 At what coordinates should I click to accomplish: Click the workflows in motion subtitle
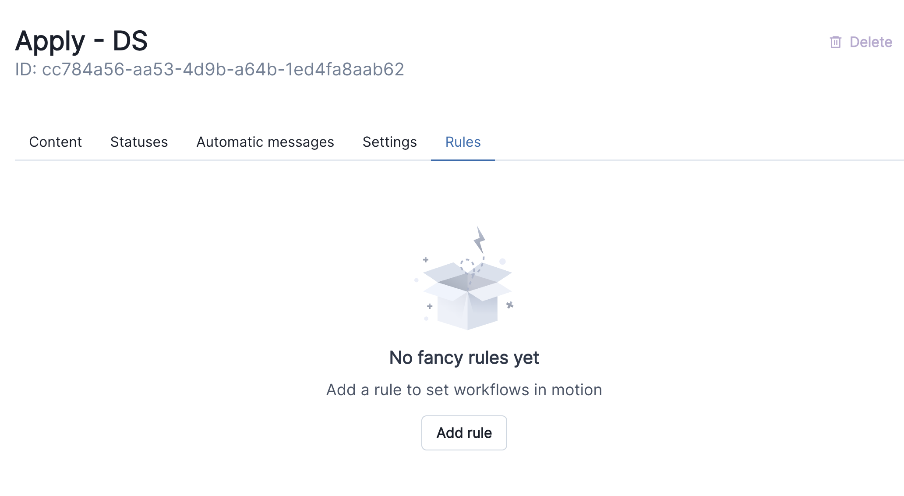464,389
